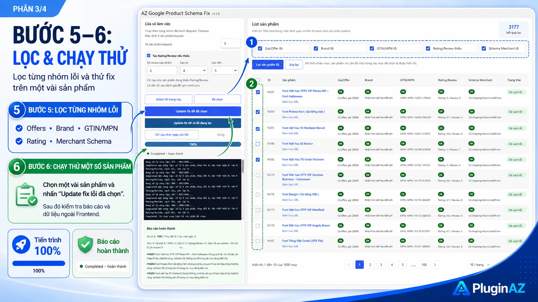Viewport: 538px width, 302px height.
Task: Click the next page arrow
Action: (435, 265)
